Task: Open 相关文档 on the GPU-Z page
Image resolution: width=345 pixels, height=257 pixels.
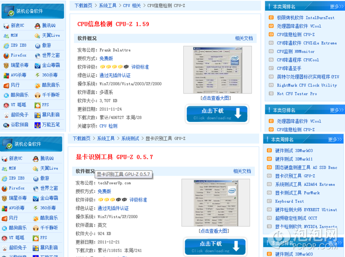Action: coord(242,171)
